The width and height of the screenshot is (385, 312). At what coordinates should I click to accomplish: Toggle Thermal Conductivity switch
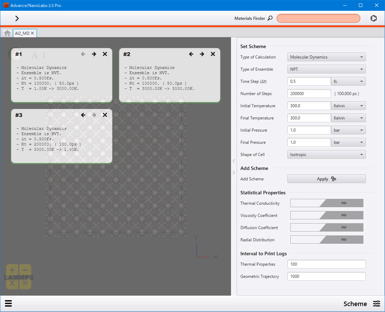326,203
